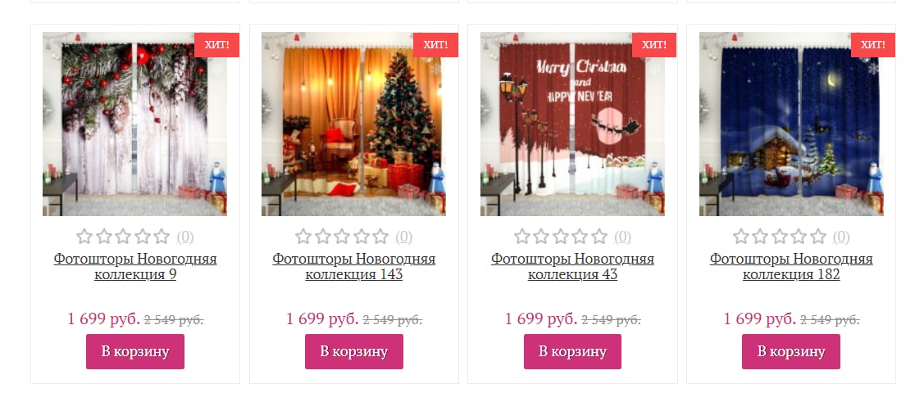The height and width of the screenshot is (402, 924).
Task: Click the ХИТ! badge on collection 182
Action: 872,45
